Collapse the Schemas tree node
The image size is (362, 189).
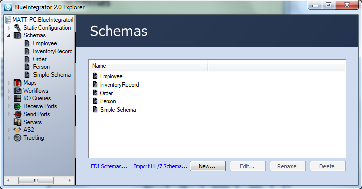(x=9, y=35)
